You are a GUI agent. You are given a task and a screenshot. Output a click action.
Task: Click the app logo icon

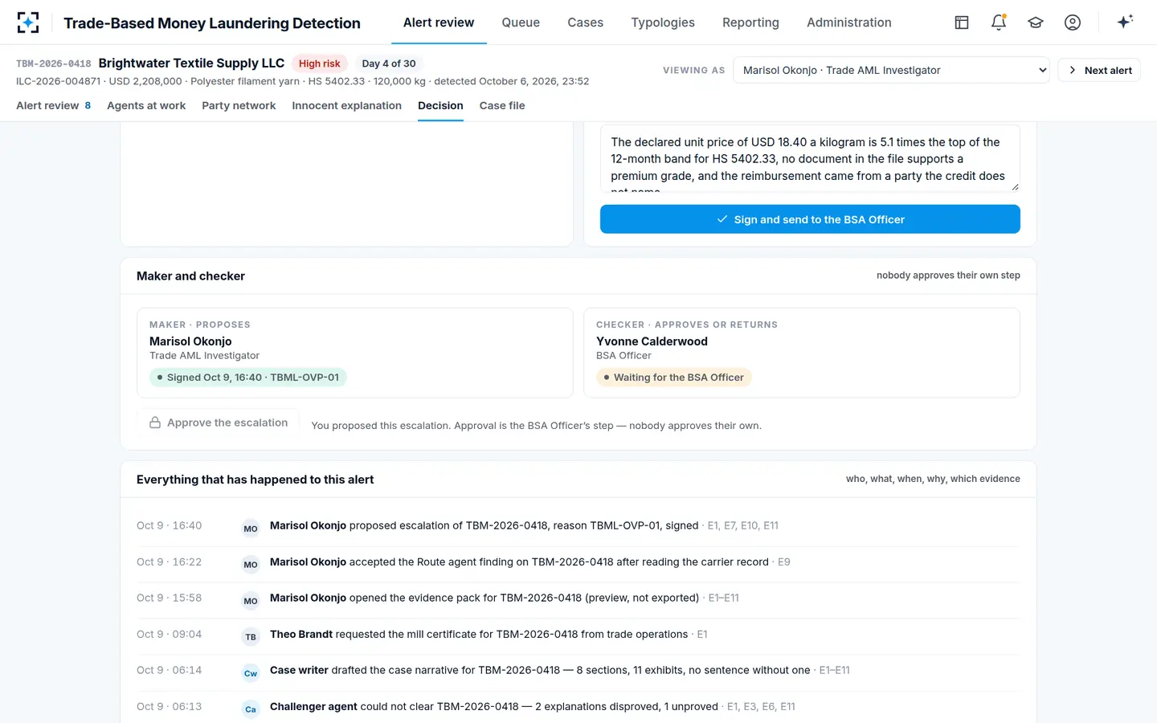click(x=28, y=22)
